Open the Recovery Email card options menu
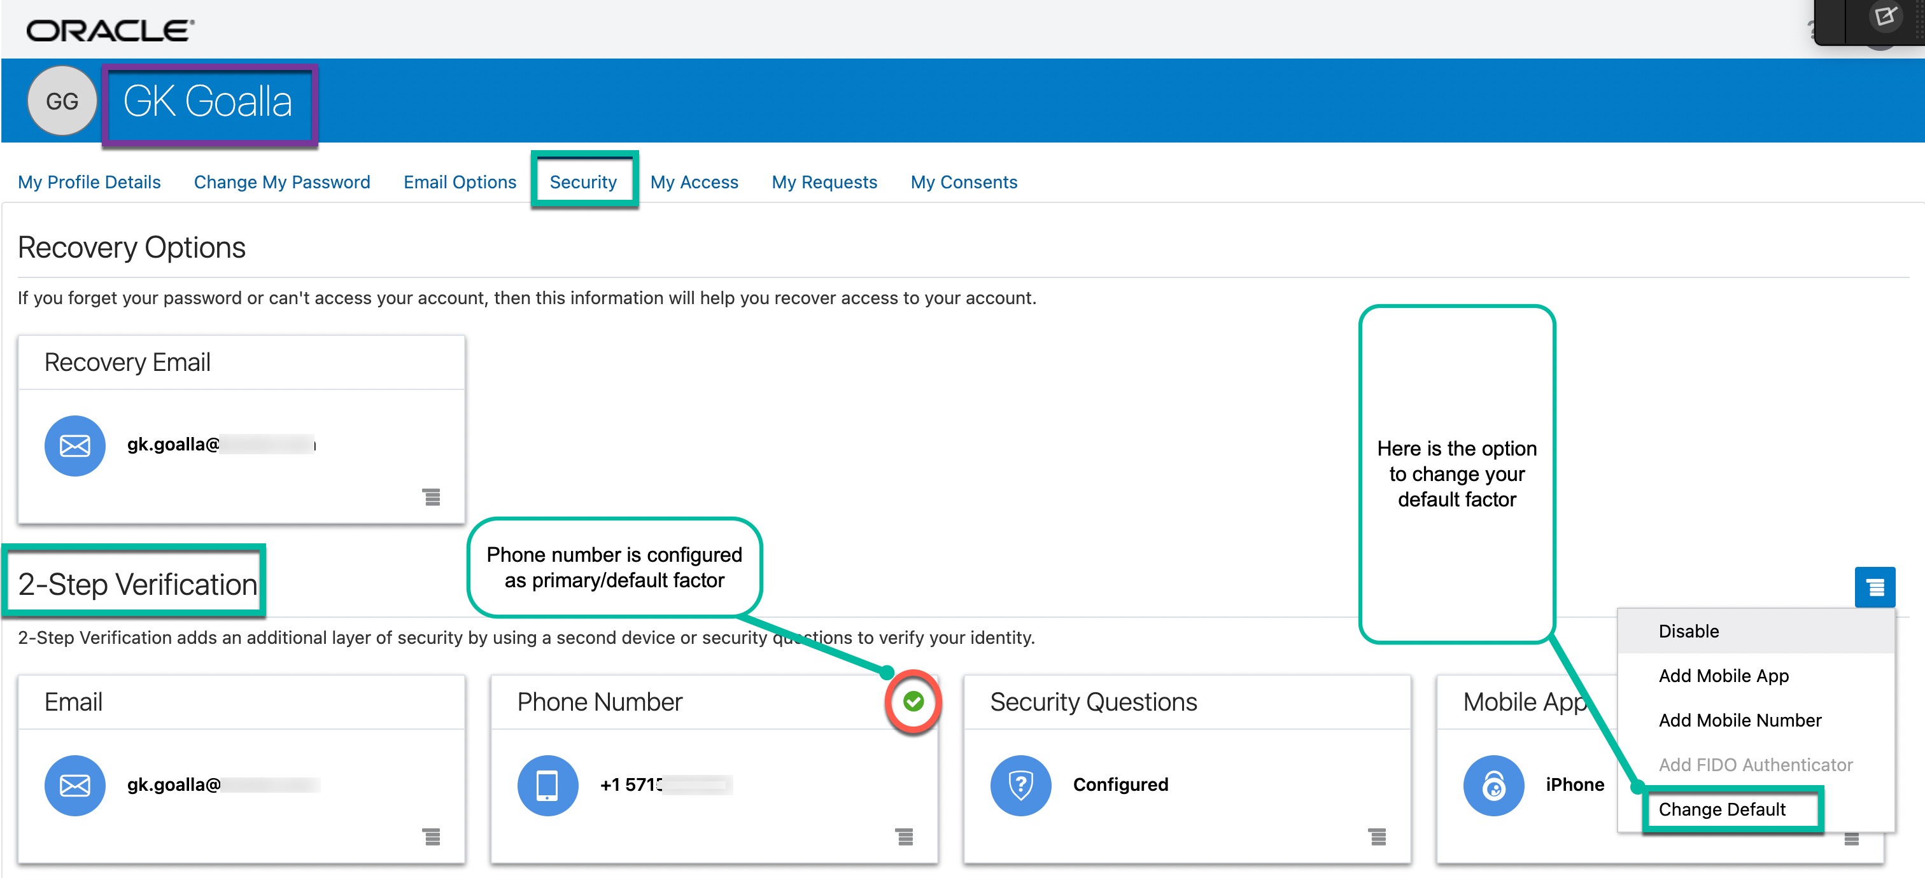The height and width of the screenshot is (878, 1925). coord(431,496)
